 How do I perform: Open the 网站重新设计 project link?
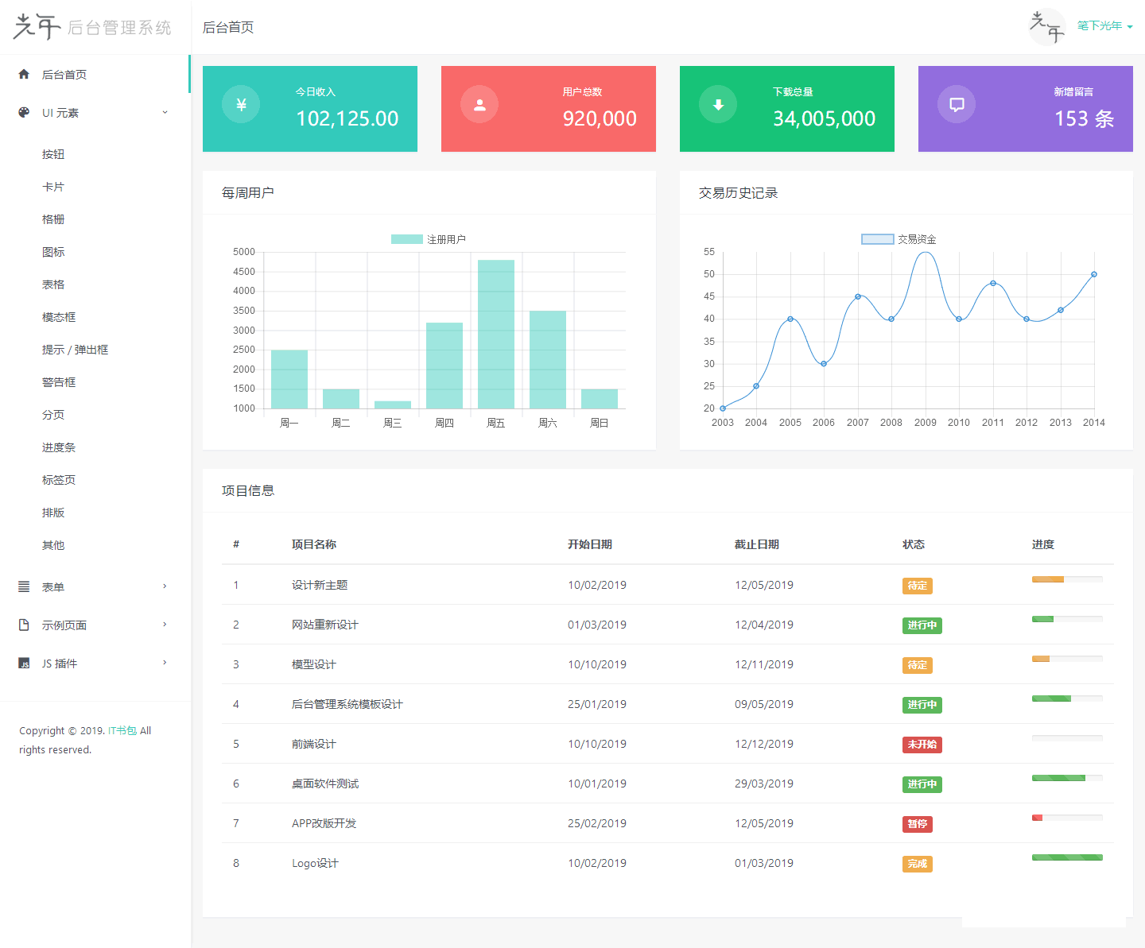tap(325, 625)
